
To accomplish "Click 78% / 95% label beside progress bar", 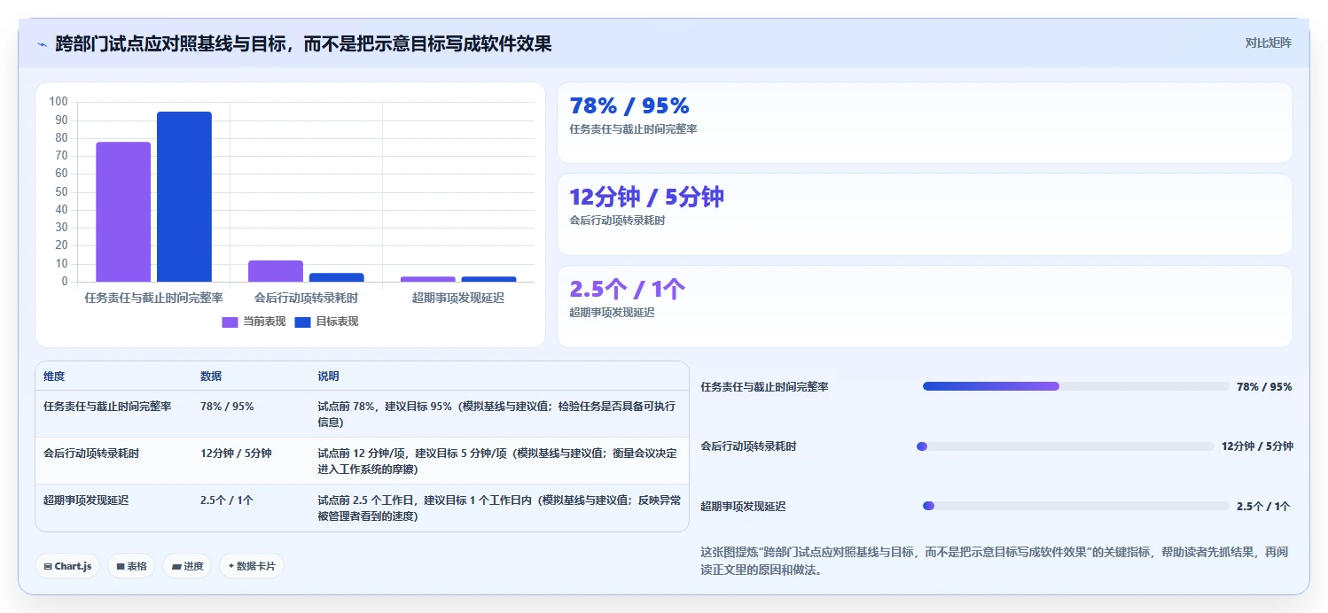I will 1264,387.
